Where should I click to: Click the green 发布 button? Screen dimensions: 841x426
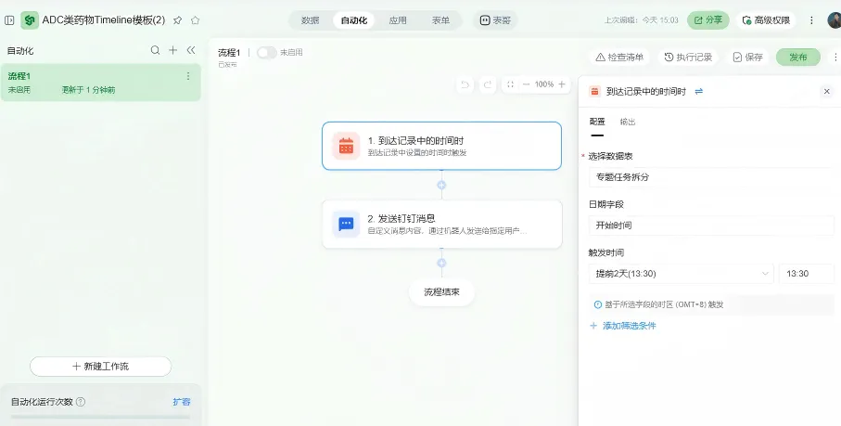click(798, 57)
